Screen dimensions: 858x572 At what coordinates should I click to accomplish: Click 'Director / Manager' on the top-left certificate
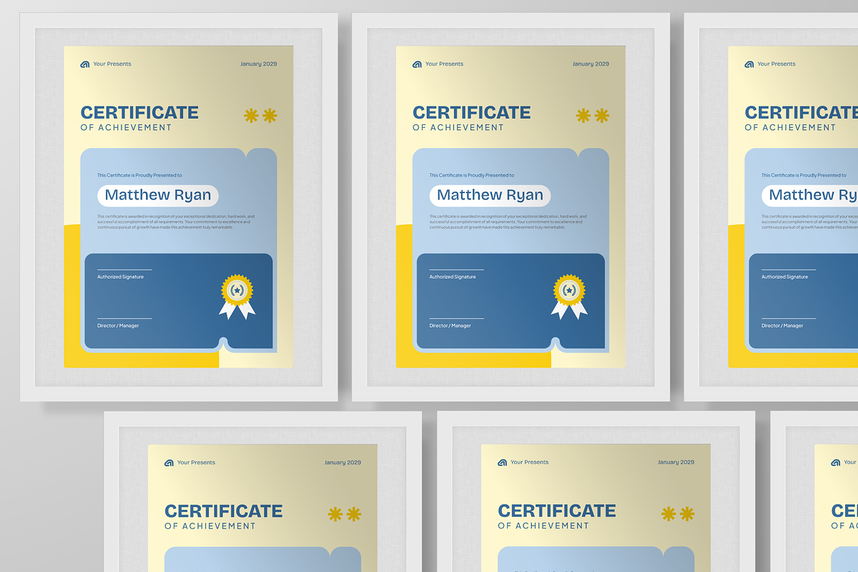coord(118,326)
